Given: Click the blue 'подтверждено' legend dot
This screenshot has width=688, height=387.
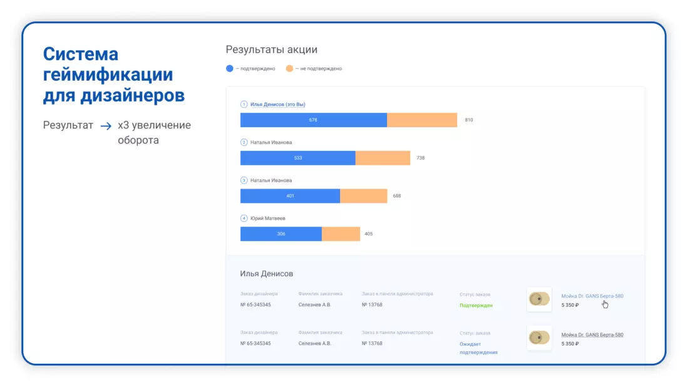Looking at the screenshot, I should pyautogui.click(x=230, y=68).
